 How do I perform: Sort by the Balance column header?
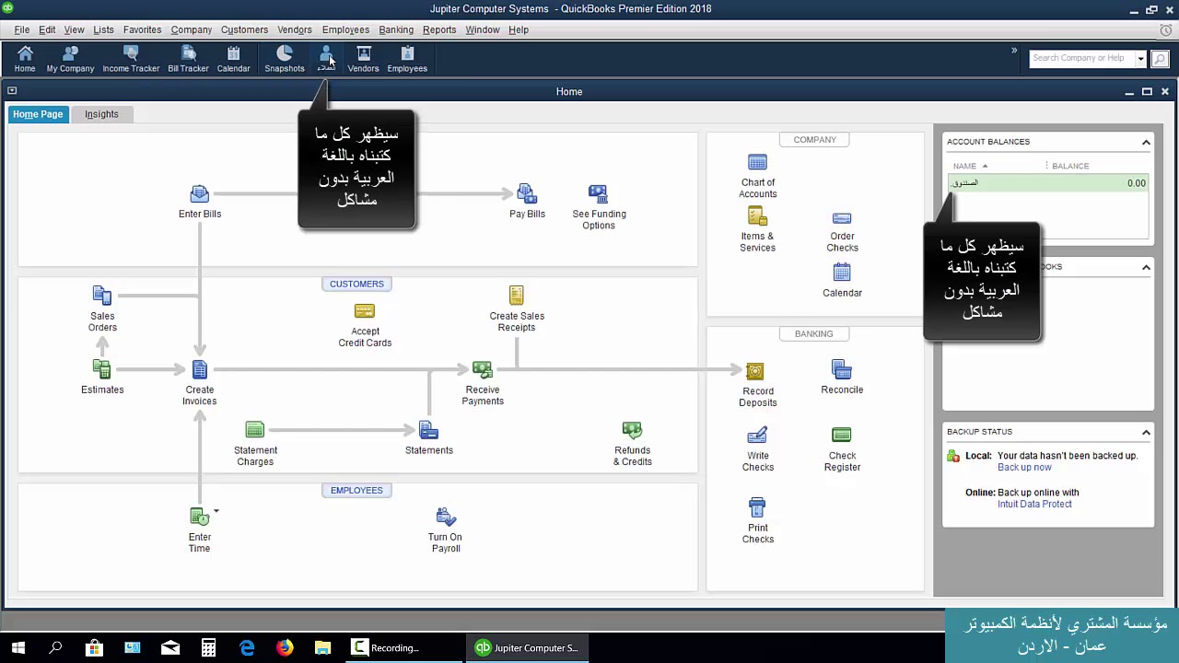1070,166
